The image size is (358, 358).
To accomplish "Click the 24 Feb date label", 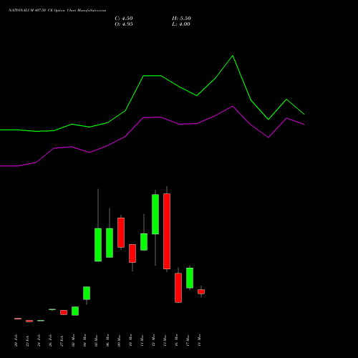I will [x=39, y=341].
